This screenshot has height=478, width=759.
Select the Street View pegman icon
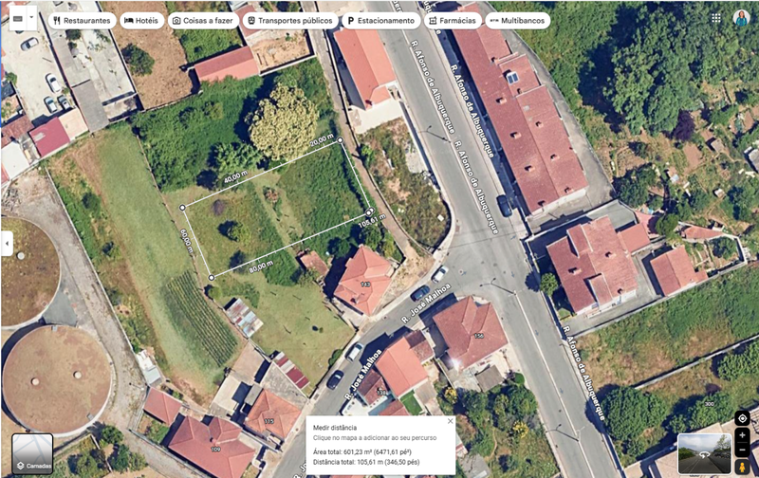pos(742,467)
